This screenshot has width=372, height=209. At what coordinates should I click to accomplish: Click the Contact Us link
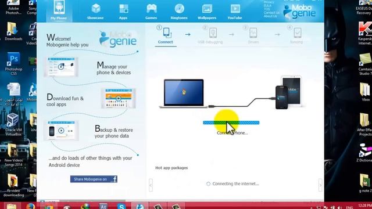click(271, 13)
